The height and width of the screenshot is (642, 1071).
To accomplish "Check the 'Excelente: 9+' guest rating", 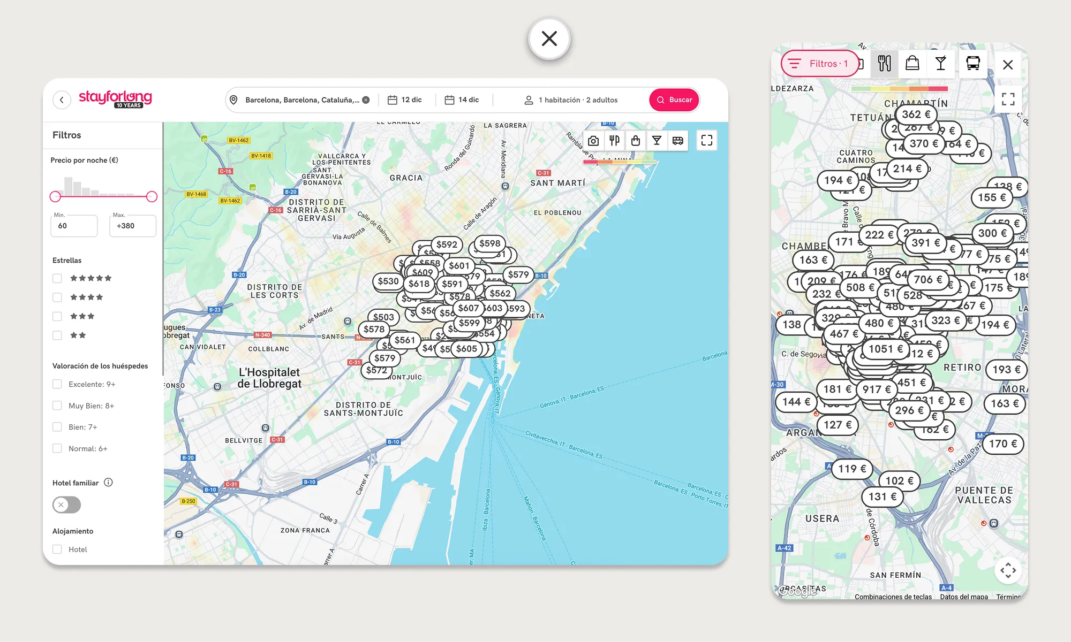I will click(57, 384).
